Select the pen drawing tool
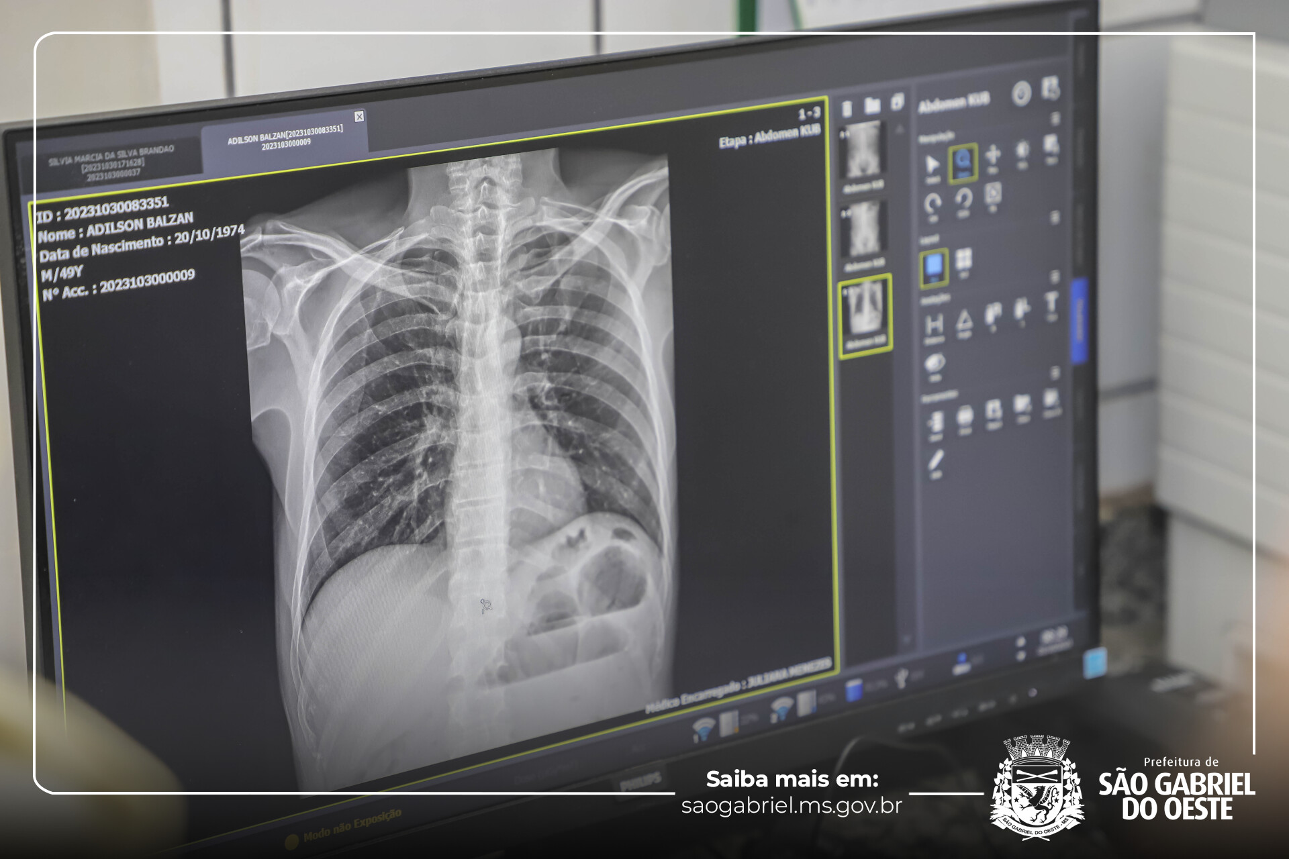 [936, 464]
